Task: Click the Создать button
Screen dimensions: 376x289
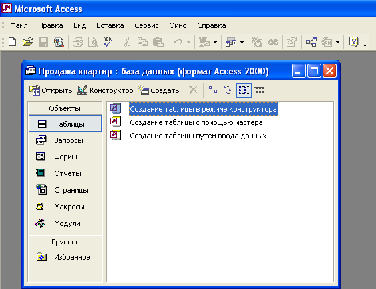Action: click(x=159, y=90)
